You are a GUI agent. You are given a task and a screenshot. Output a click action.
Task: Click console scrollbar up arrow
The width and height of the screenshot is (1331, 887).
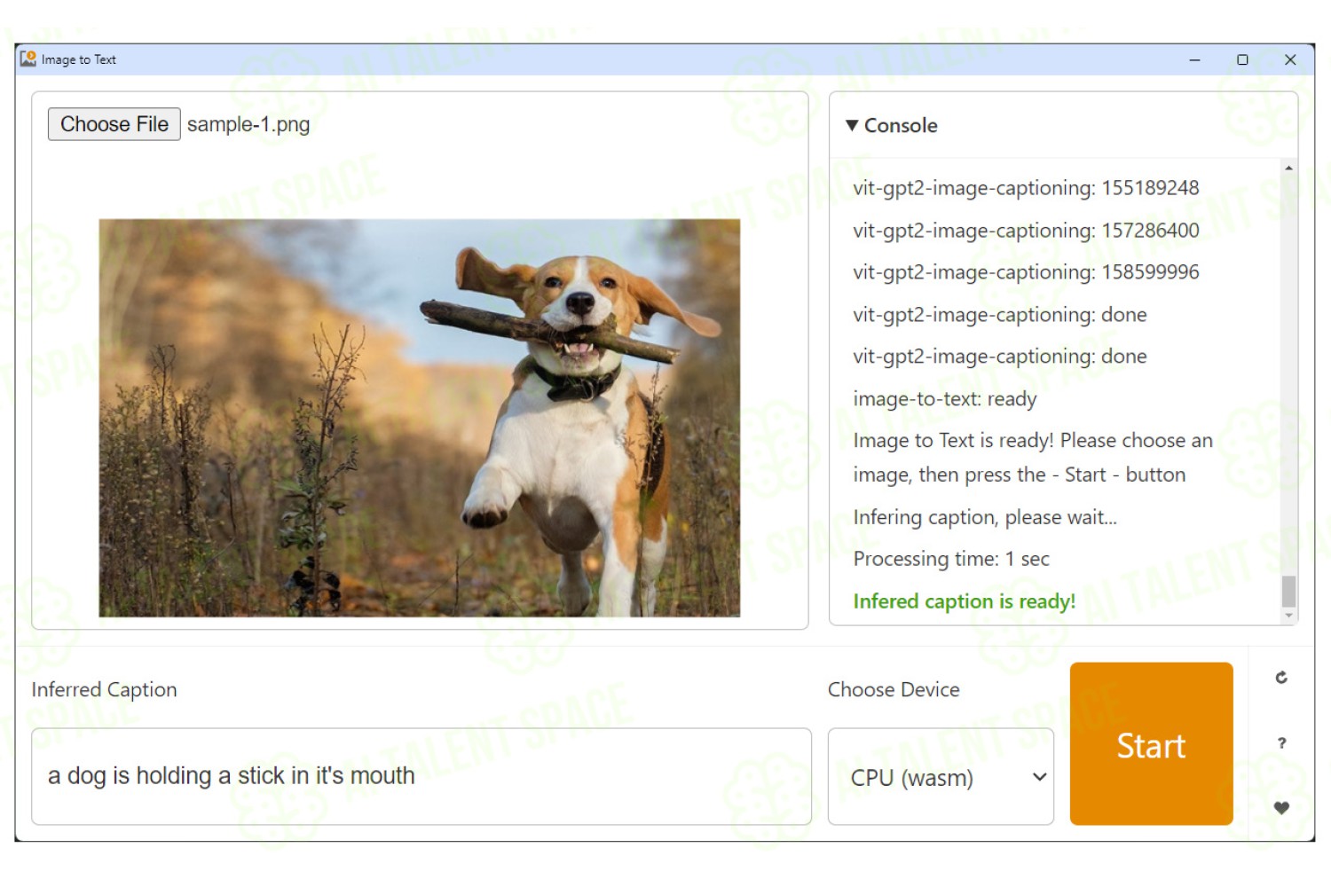[1288, 168]
